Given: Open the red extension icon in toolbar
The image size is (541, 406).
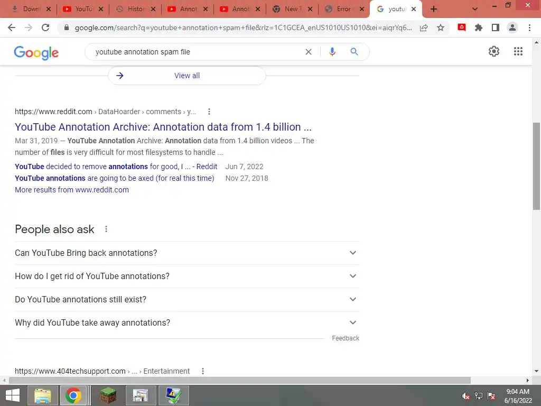Looking at the screenshot, I should (x=462, y=27).
